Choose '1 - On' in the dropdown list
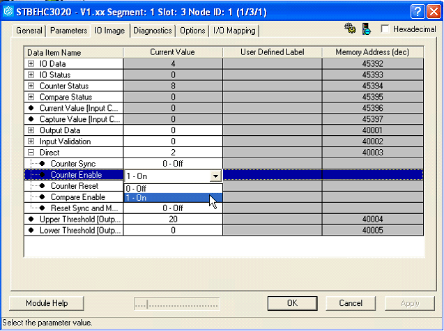444x331 pixels. coord(173,198)
